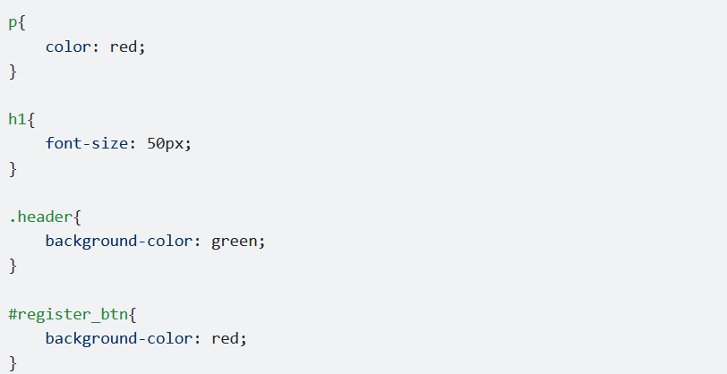Place cursor on the color property name
Screen dimensions: 727x374
68,47
